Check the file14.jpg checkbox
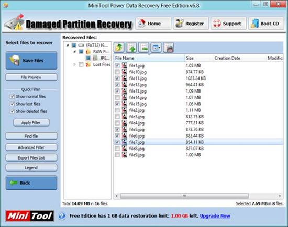 pyautogui.click(x=117, y=97)
